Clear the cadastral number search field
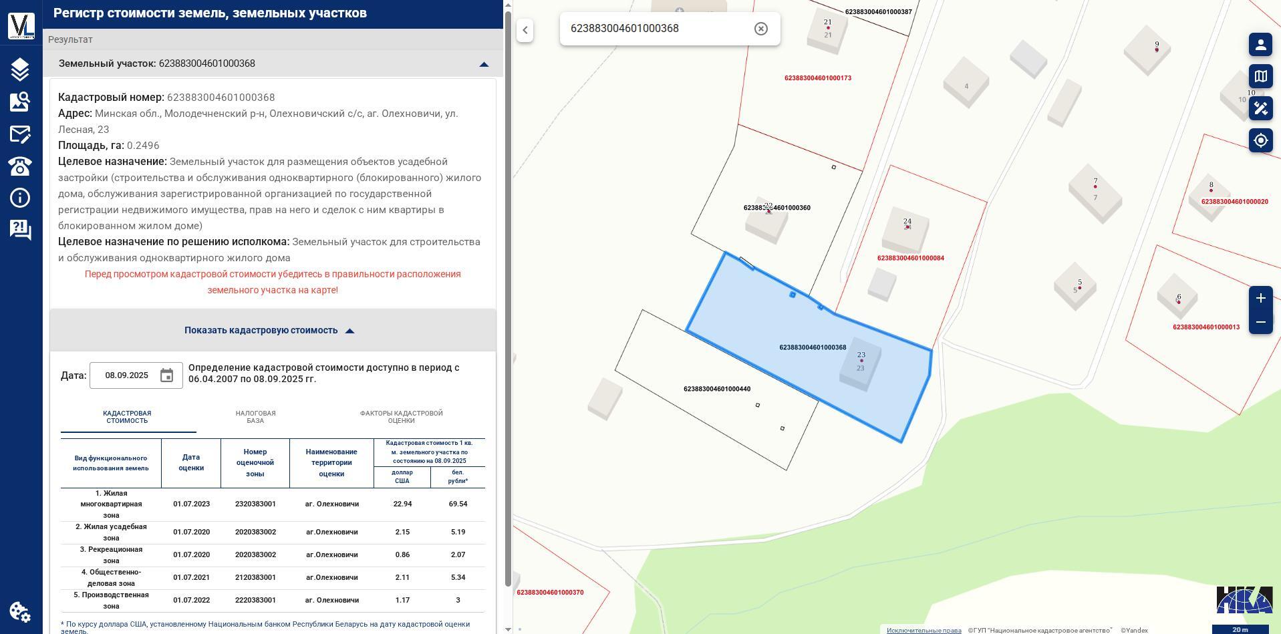This screenshot has width=1281, height=634. click(x=760, y=29)
